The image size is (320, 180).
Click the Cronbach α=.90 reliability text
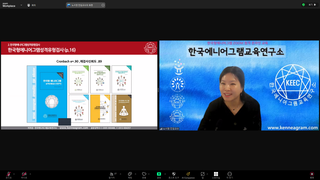pos(79,61)
